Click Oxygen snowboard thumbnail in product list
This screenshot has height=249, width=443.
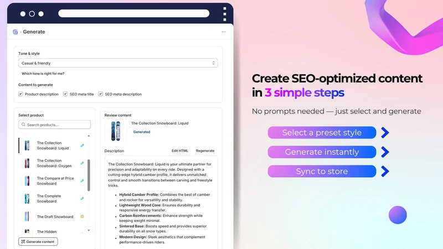[x=27, y=163]
